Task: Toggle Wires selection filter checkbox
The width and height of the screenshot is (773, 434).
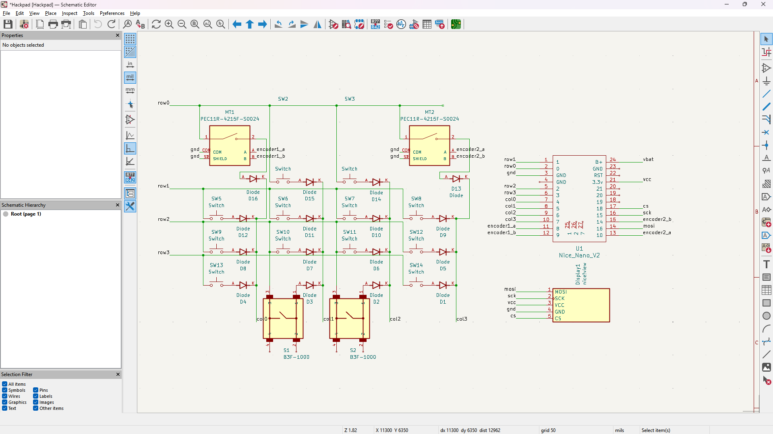Action: coord(5,396)
